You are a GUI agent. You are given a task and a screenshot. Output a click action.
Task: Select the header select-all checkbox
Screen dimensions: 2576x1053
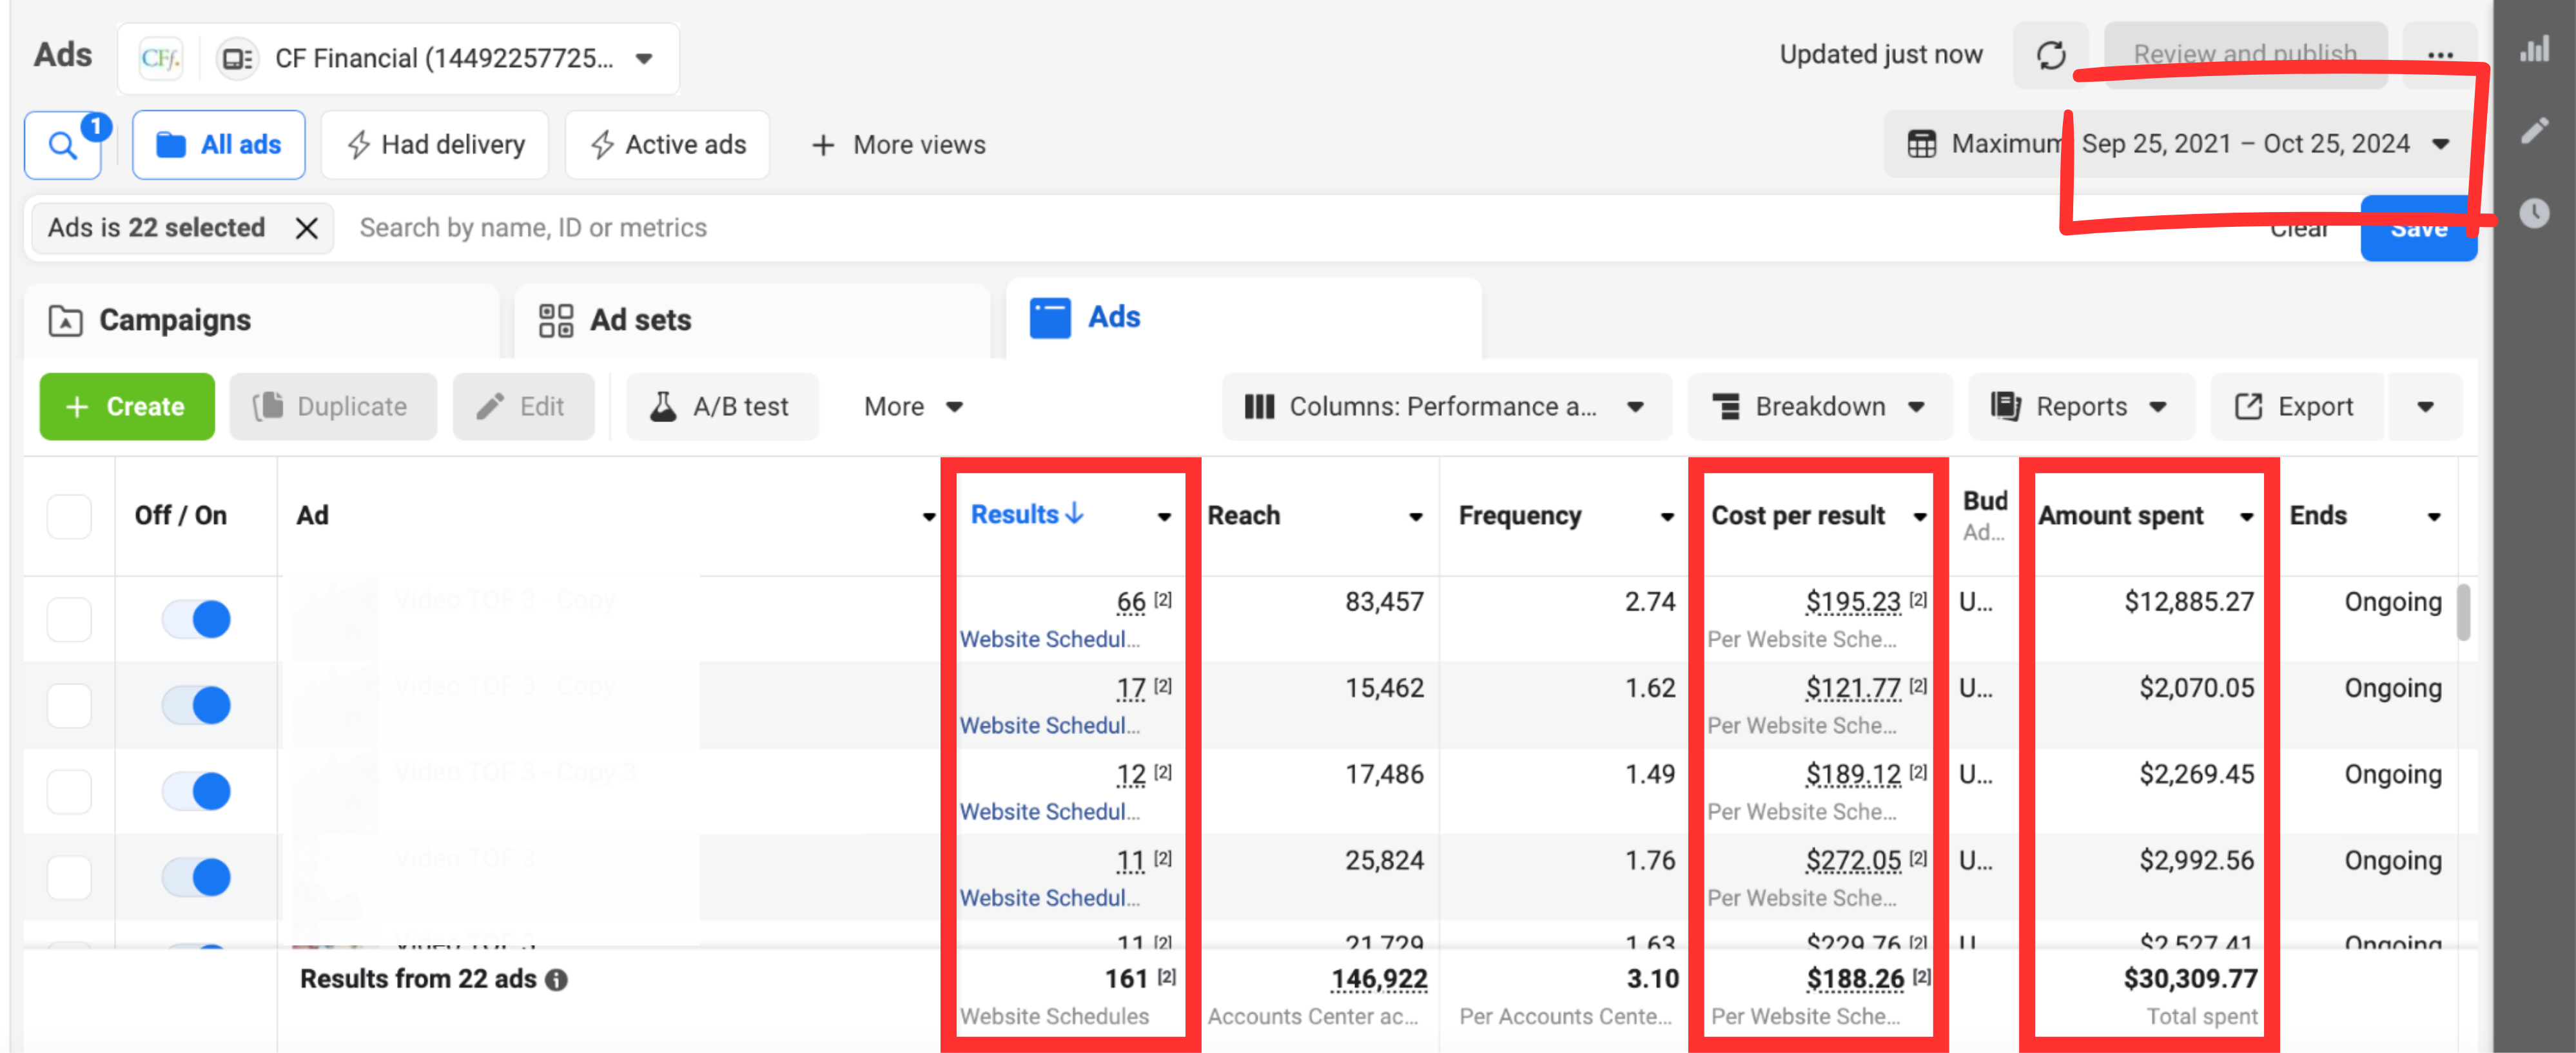(69, 516)
